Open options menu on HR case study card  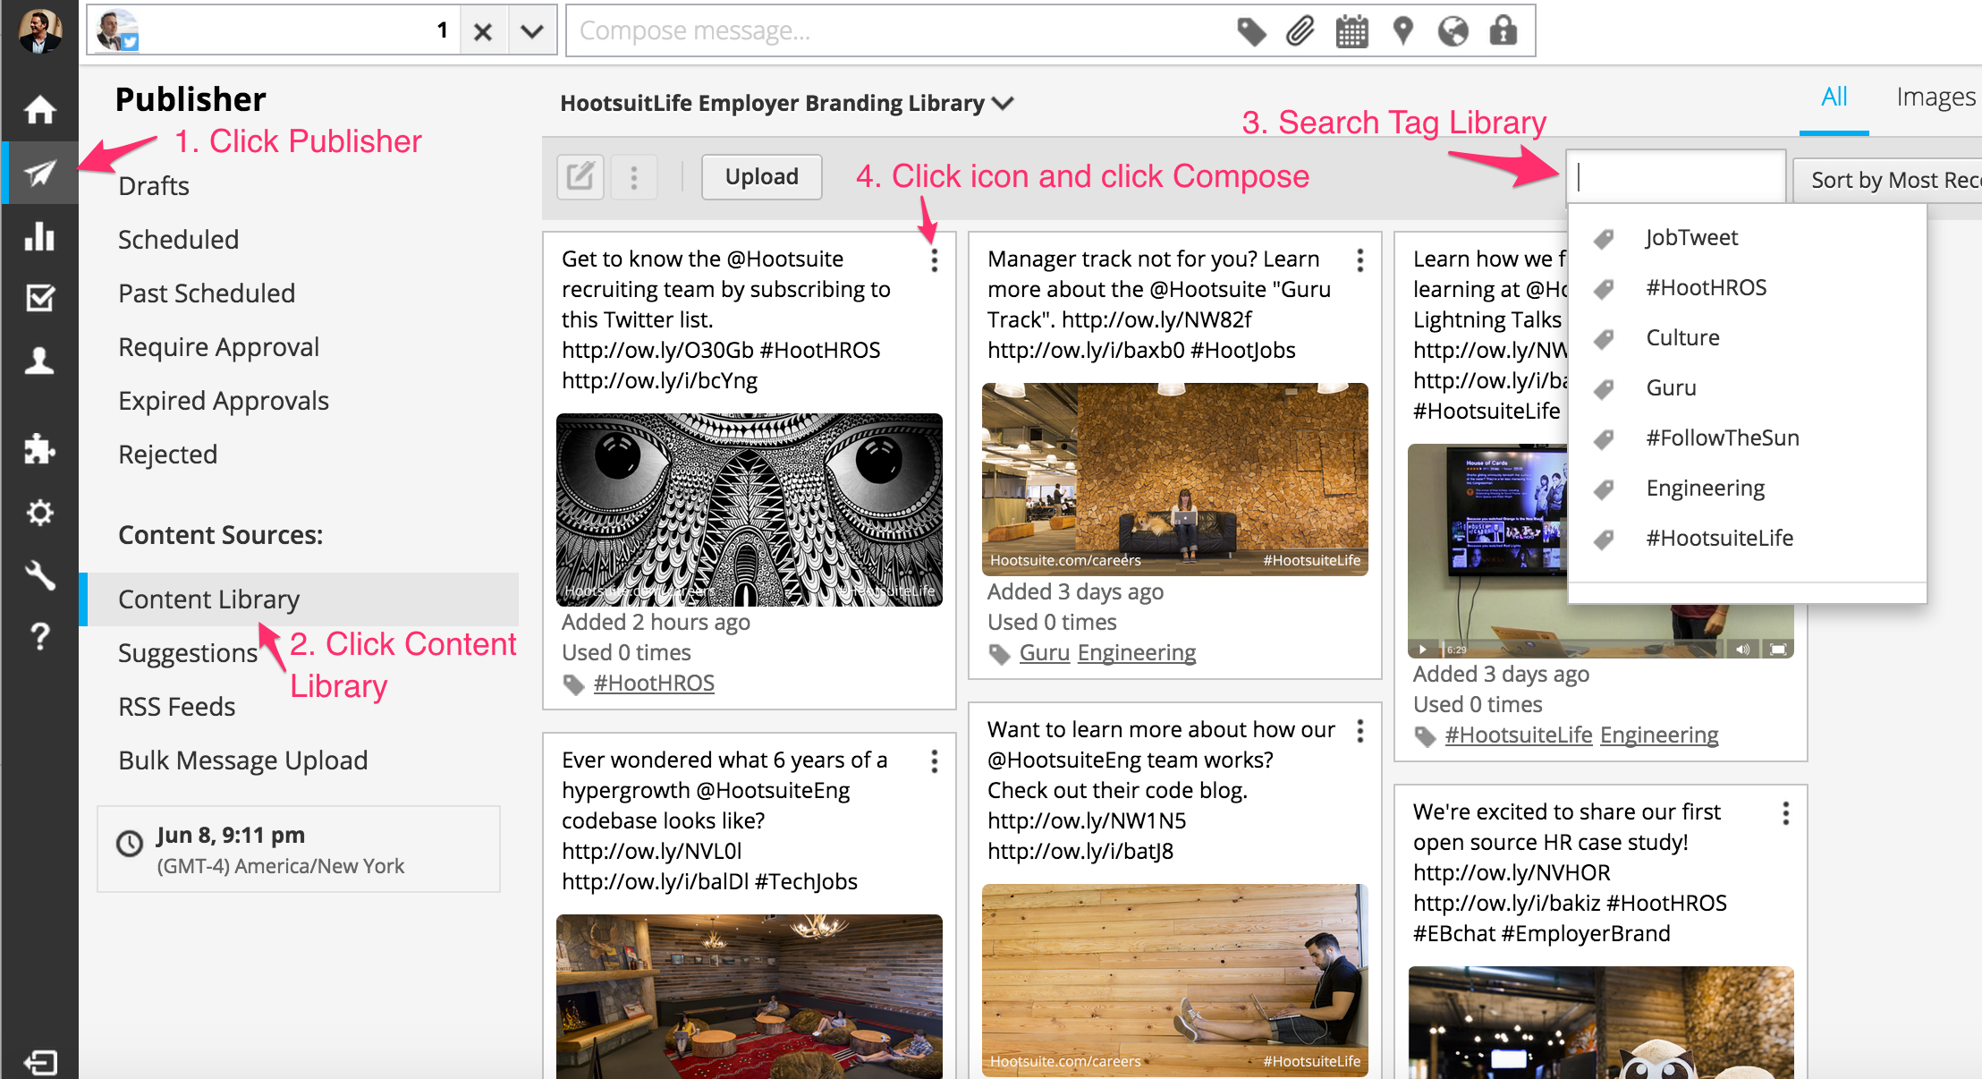1786,813
